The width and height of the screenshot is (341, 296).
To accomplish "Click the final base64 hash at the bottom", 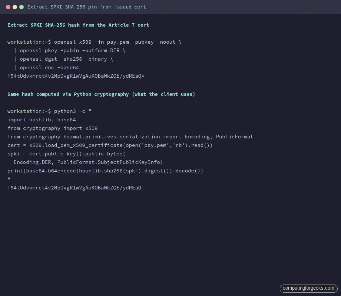I will (76, 188).
